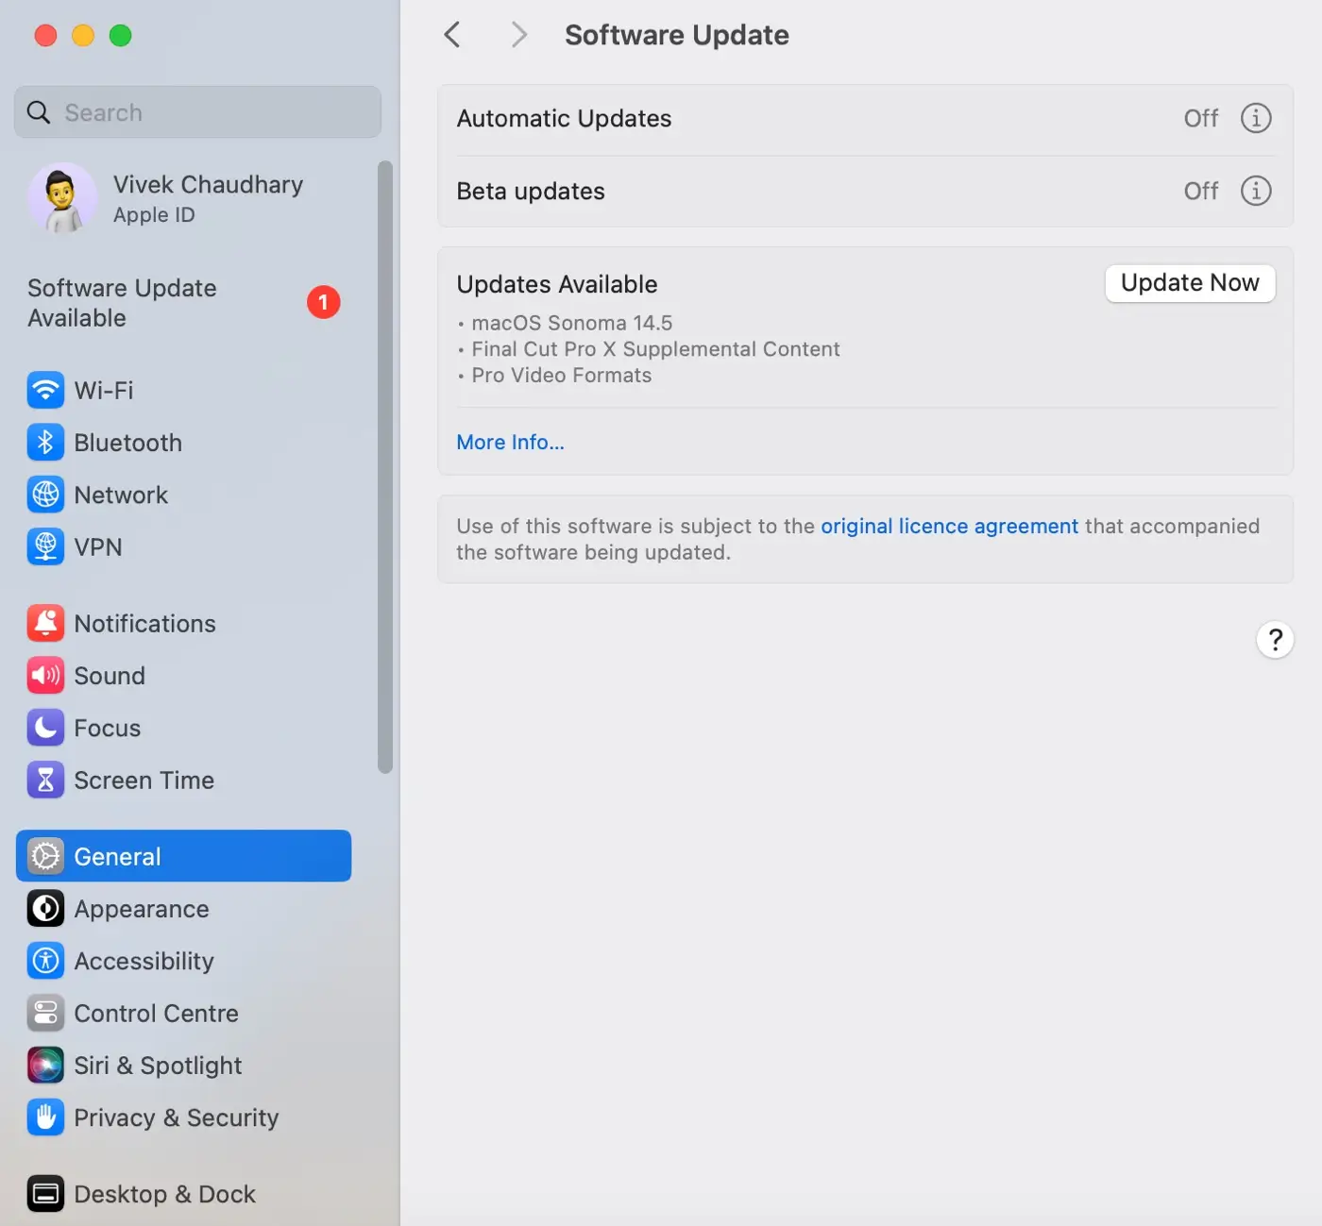1322x1226 pixels.
Task: Click the Notifications bell icon
Action: (x=45, y=623)
